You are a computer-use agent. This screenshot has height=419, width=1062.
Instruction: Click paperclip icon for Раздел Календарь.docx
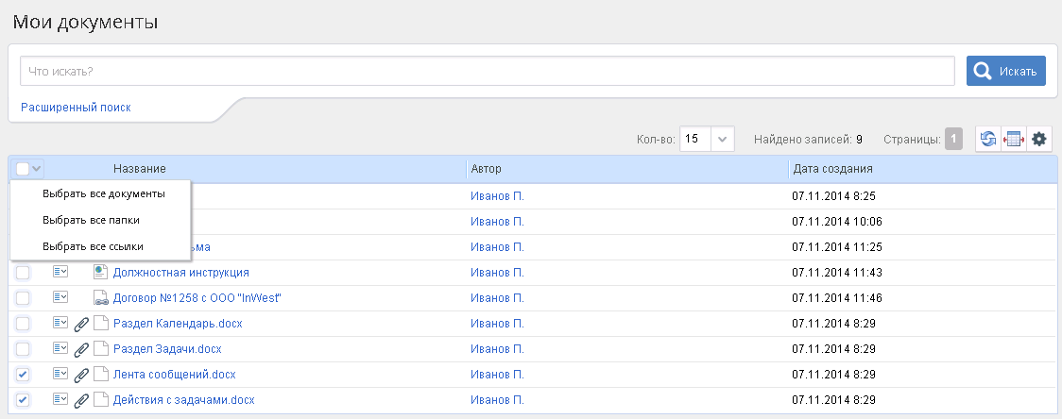pyautogui.click(x=82, y=324)
